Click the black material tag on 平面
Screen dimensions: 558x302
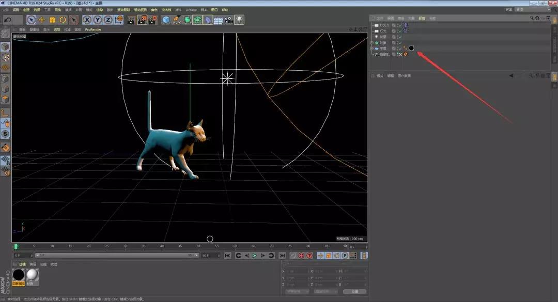(x=412, y=48)
